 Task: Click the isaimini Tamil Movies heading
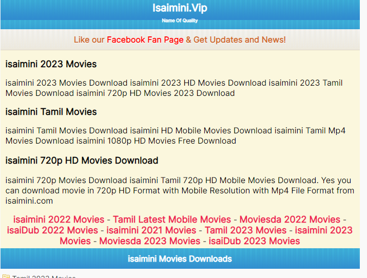[x=51, y=112]
